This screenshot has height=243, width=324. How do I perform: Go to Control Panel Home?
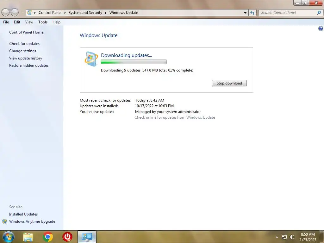click(26, 32)
